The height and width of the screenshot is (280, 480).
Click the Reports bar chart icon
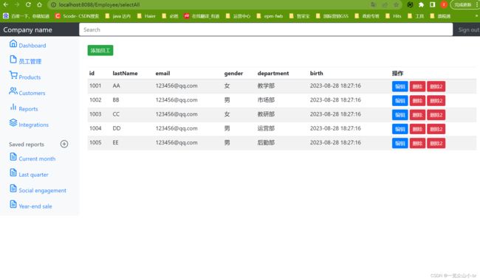13,107
